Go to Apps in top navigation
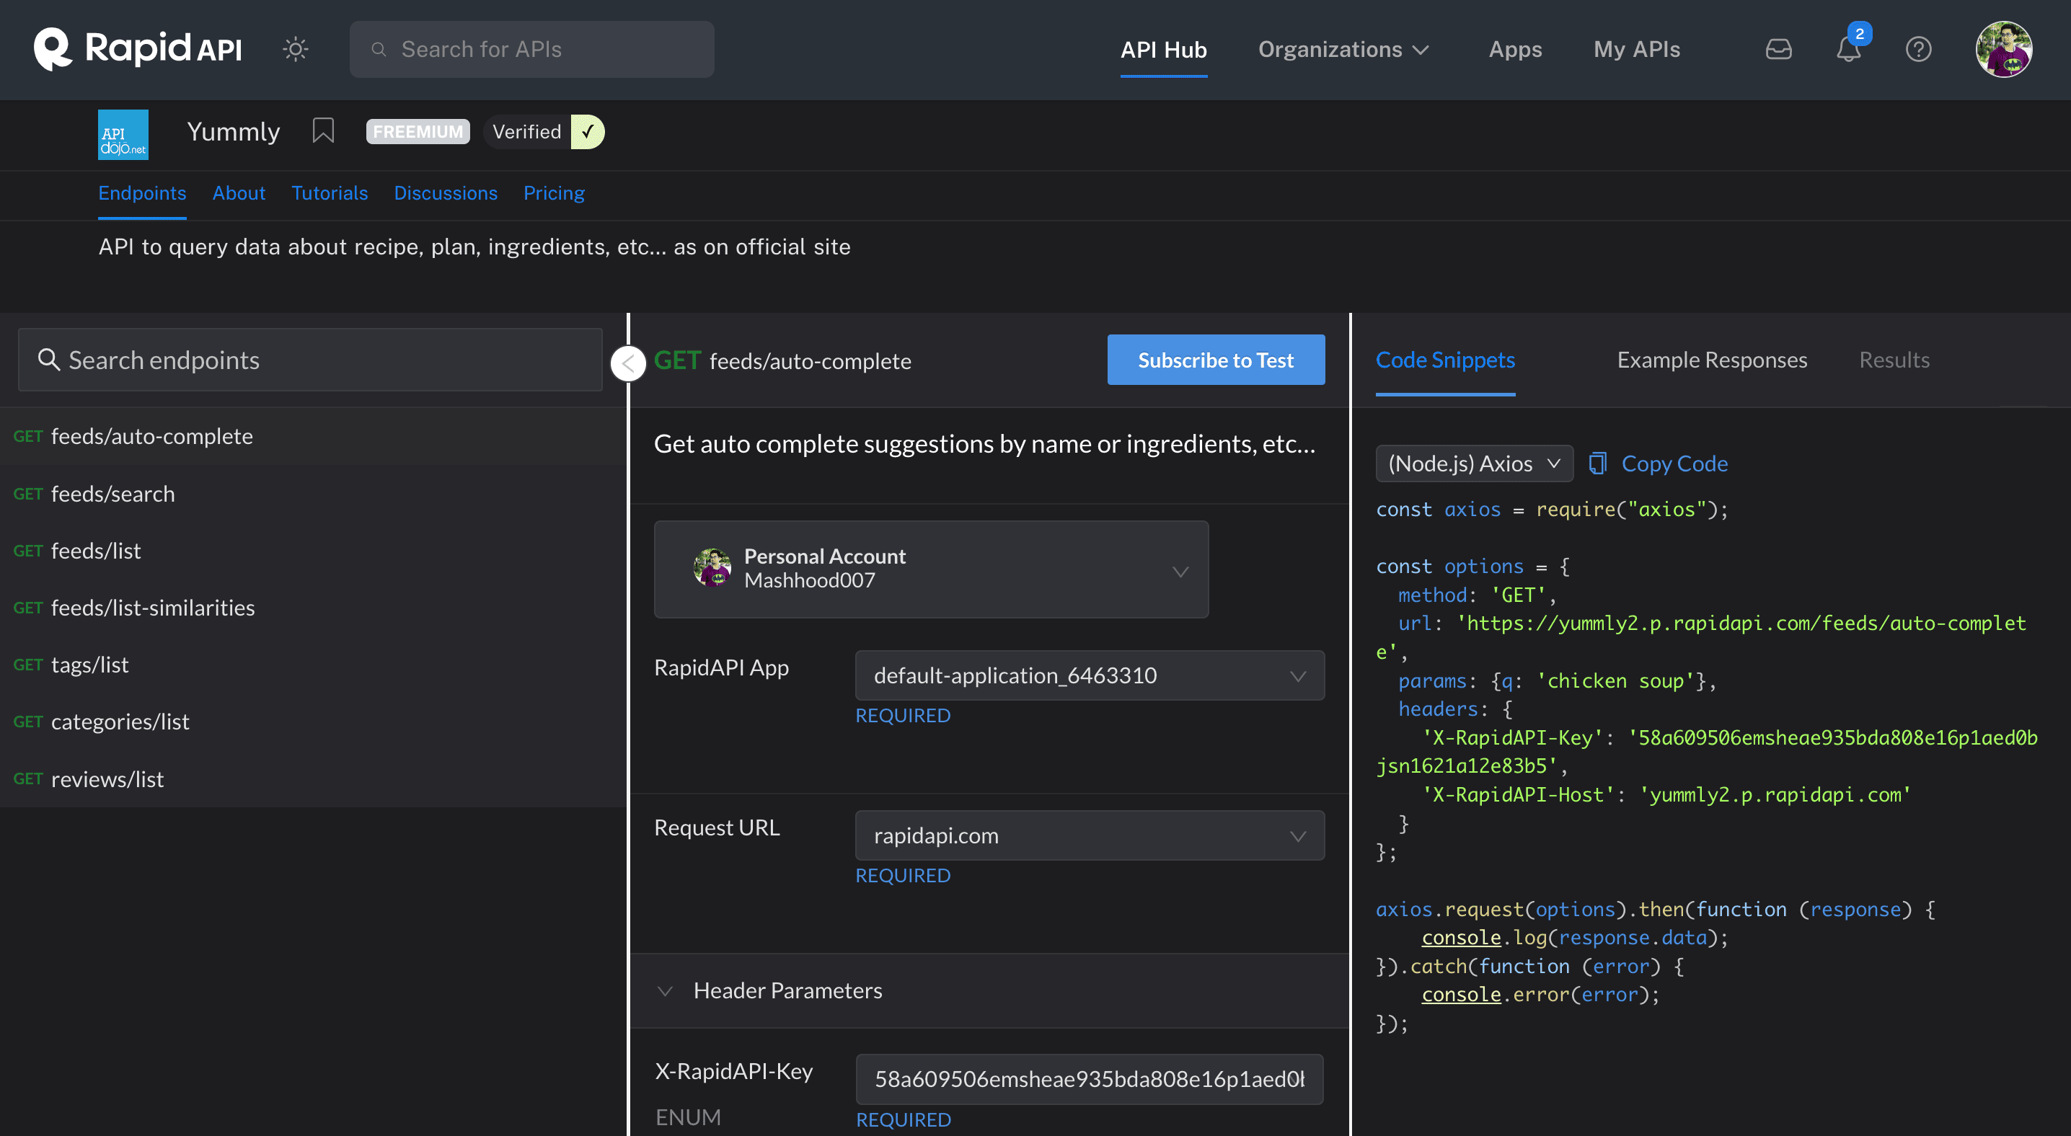Screen dimensions: 2071x1136 pos(1514,49)
